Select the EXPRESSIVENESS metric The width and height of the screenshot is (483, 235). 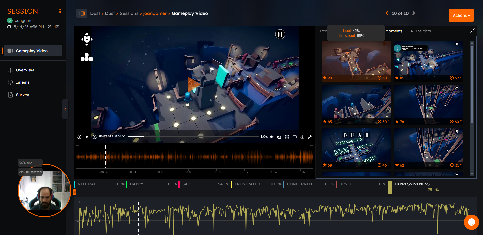[414, 187]
